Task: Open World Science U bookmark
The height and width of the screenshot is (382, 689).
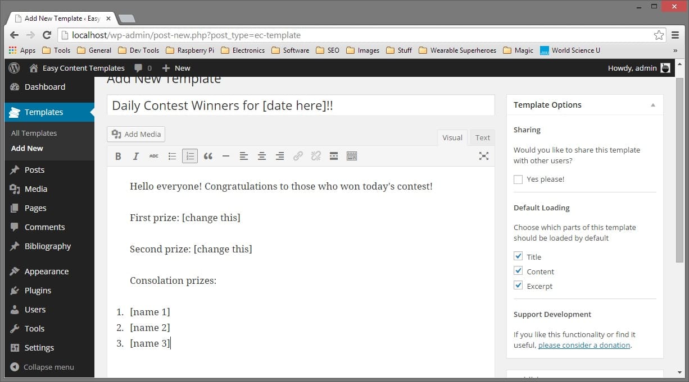Action: [570, 50]
